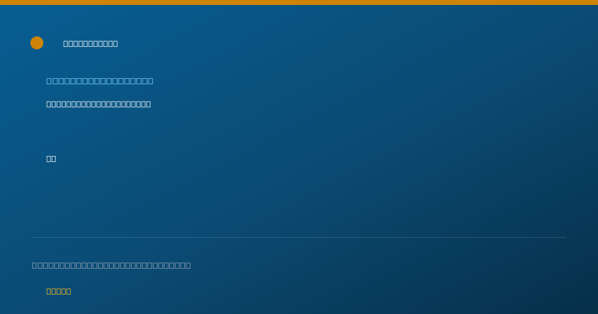
Task: Select the short two-character white label
Action: [51, 158]
